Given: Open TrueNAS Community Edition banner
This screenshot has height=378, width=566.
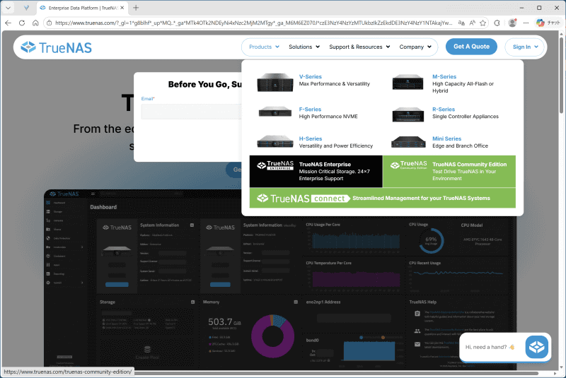Looking at the screenshot, I should [449, 172].
